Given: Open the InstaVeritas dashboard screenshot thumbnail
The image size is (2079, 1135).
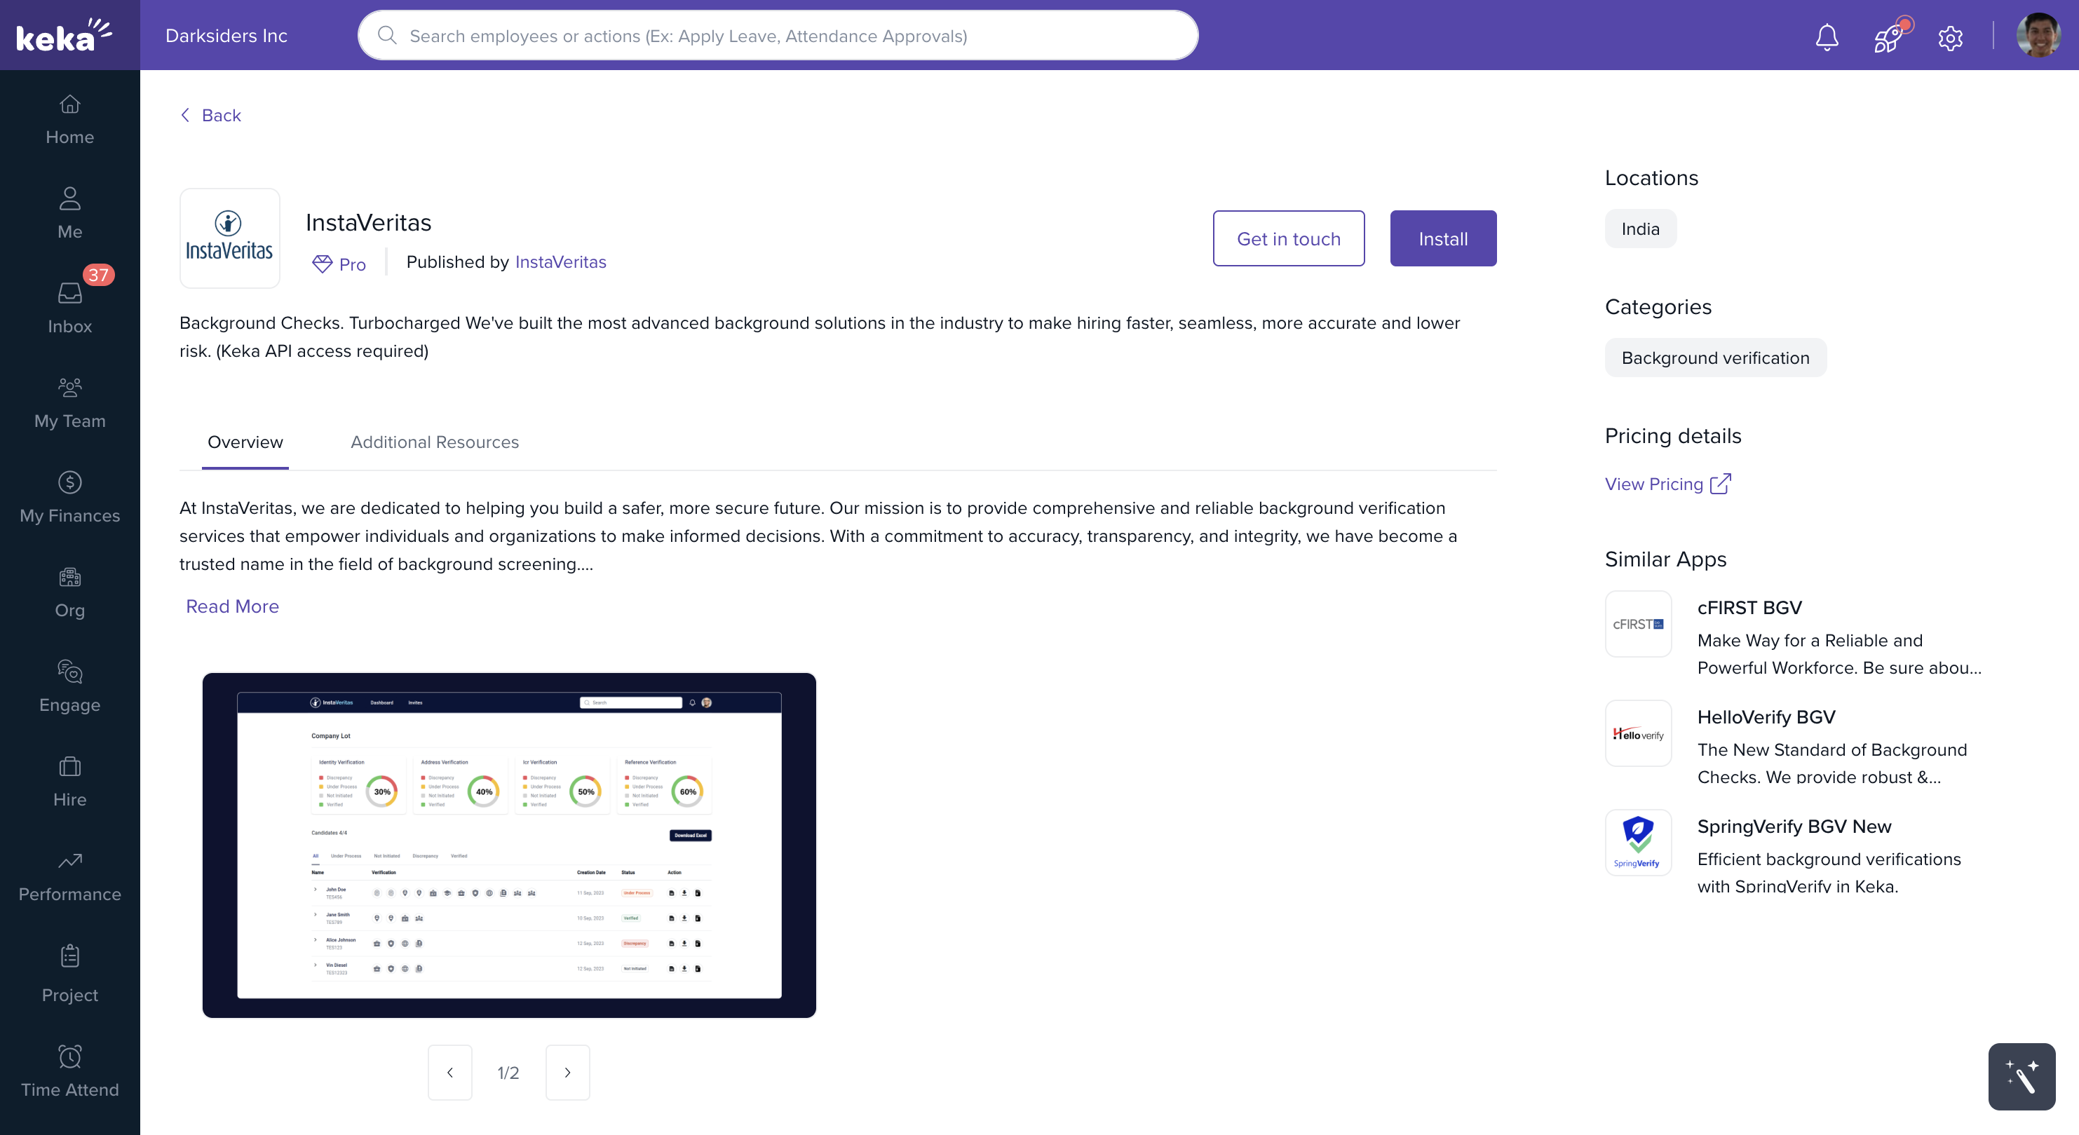Looking at the screenshot, I should click(508, 845).
